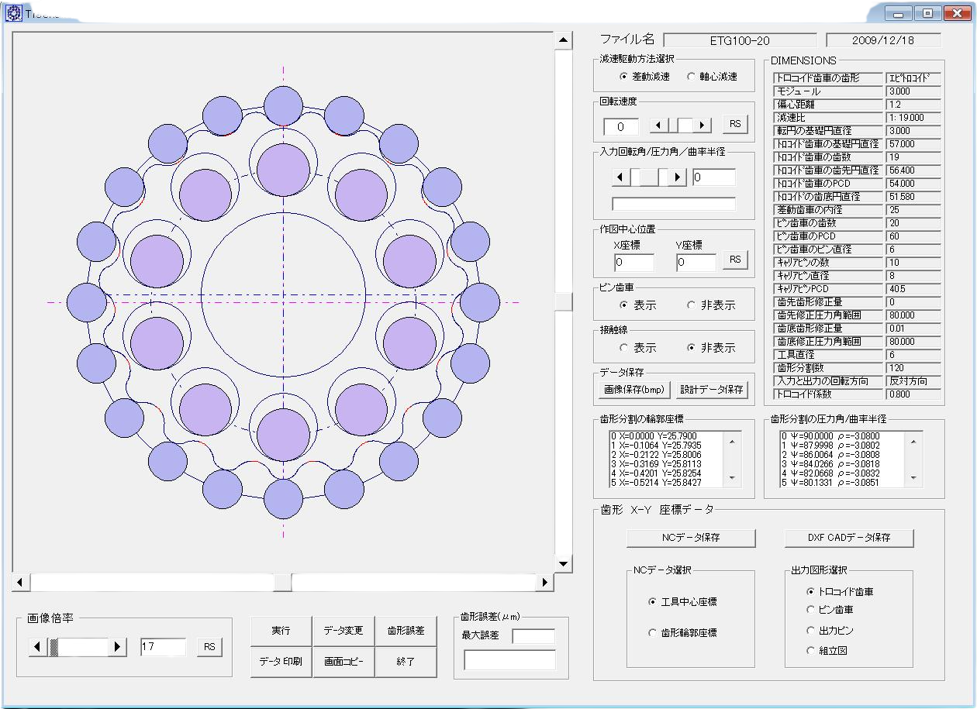
Task: Show contact line with 表示 option
Action: (624, 348)
